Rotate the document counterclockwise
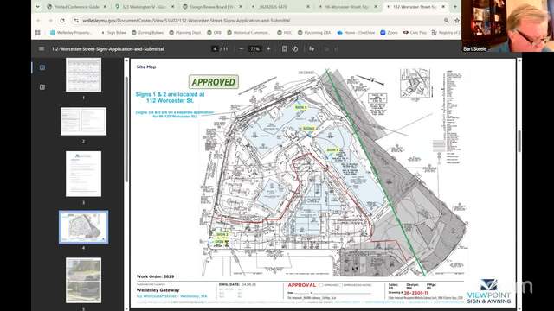554x311 pixels. coord(295,48)
